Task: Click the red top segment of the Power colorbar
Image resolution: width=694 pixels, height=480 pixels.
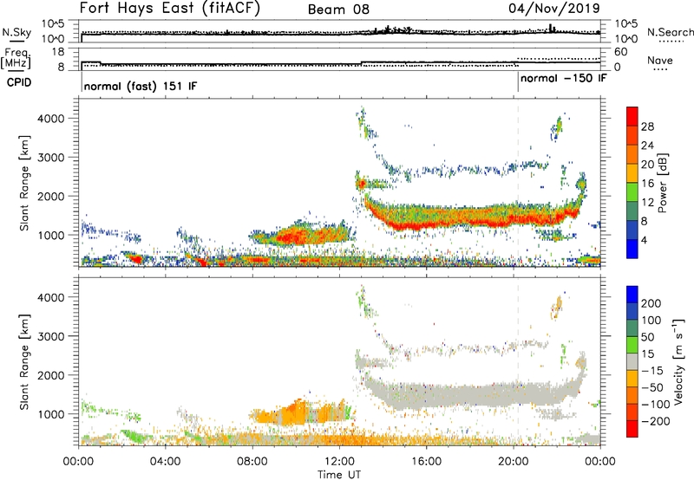Action: 632,116
